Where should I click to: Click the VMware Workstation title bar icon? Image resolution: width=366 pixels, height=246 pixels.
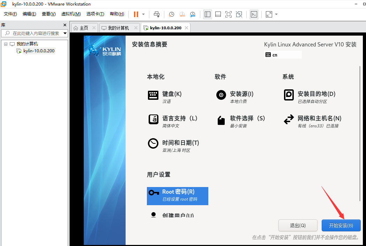click(3, 4)
